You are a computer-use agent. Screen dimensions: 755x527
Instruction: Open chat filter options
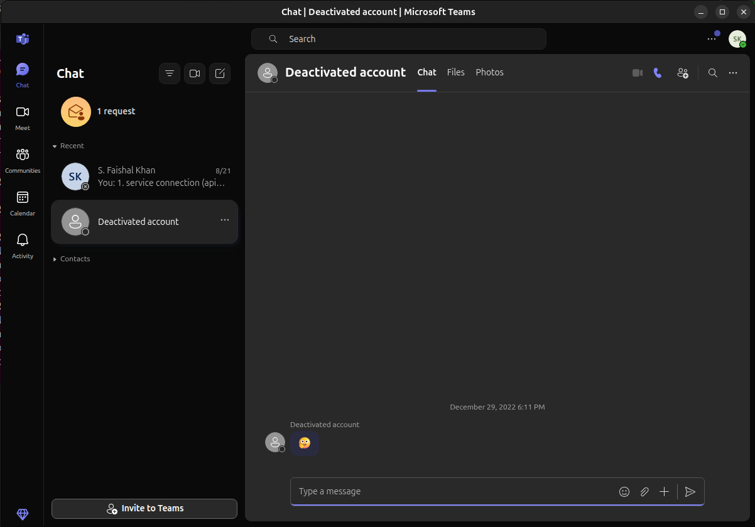[x=170, y=73]
